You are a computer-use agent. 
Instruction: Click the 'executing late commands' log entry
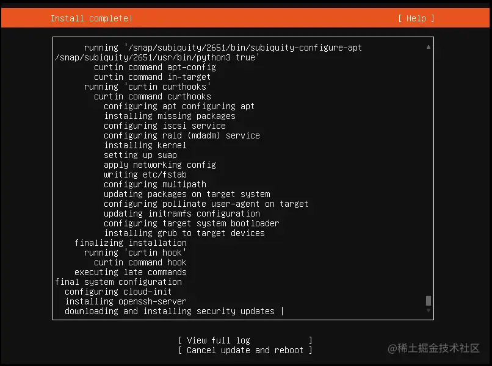point(130,272)
